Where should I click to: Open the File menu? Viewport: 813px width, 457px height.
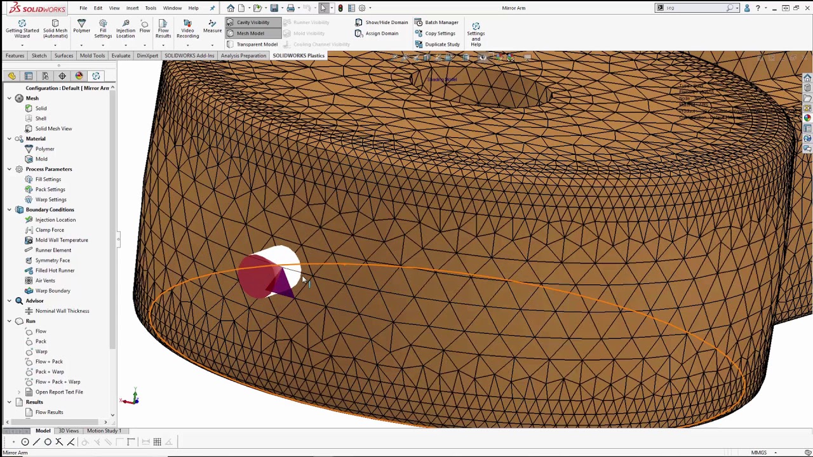83,8
